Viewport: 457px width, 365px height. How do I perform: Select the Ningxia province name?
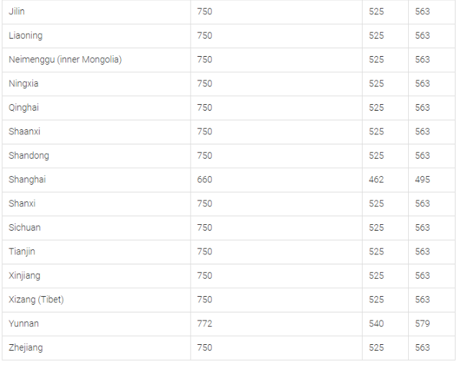point(24,83)
